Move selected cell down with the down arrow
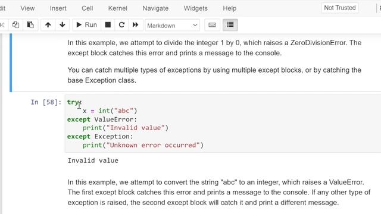Image resolution: width=381 pixels, height=214 pixels. [x=62, y=25]
